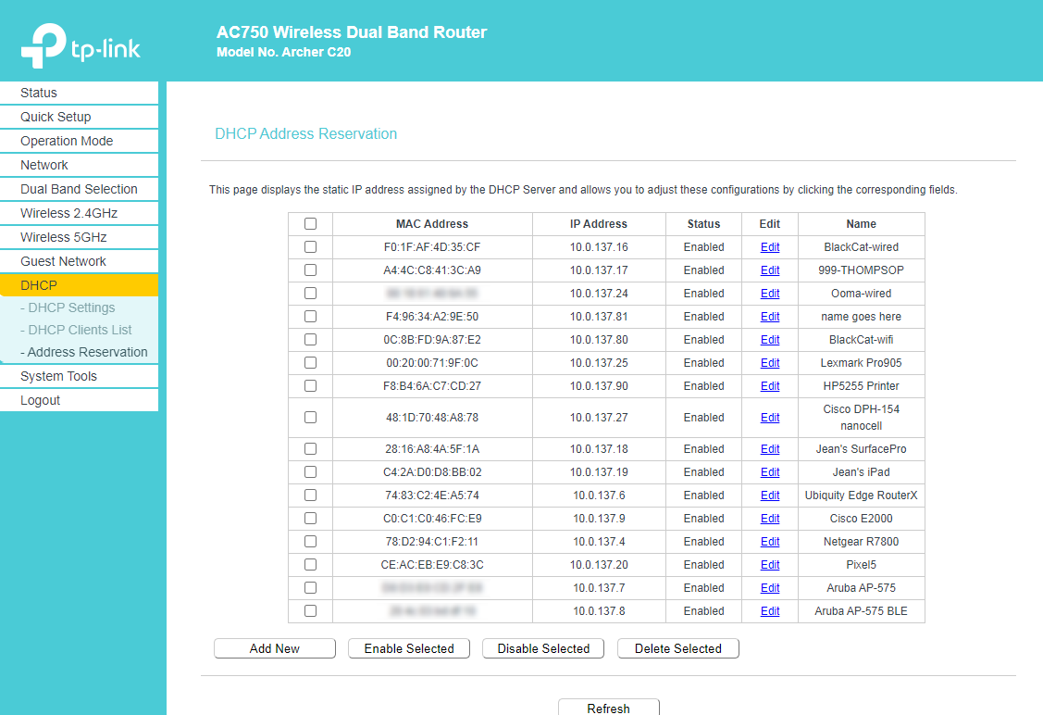Click MAC address 78:D2:94:C1:F2:11
Image resolution: width=1043 pixels, height=715 pixels.
432,542
